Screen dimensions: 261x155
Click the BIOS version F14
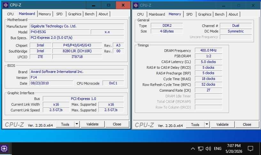pyautogui.click(x=77, y=77)
